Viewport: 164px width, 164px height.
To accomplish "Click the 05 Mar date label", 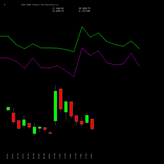I will click(39, 156).
